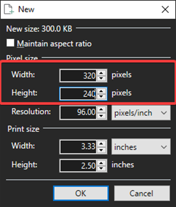The width and height of the screenshot is (176, 207).
Task: Confirm the new image with OK
Action: tap(81, 193)
